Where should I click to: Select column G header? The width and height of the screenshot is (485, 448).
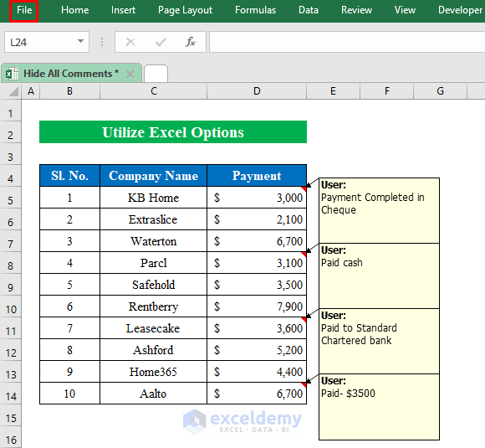pos(440,91)
